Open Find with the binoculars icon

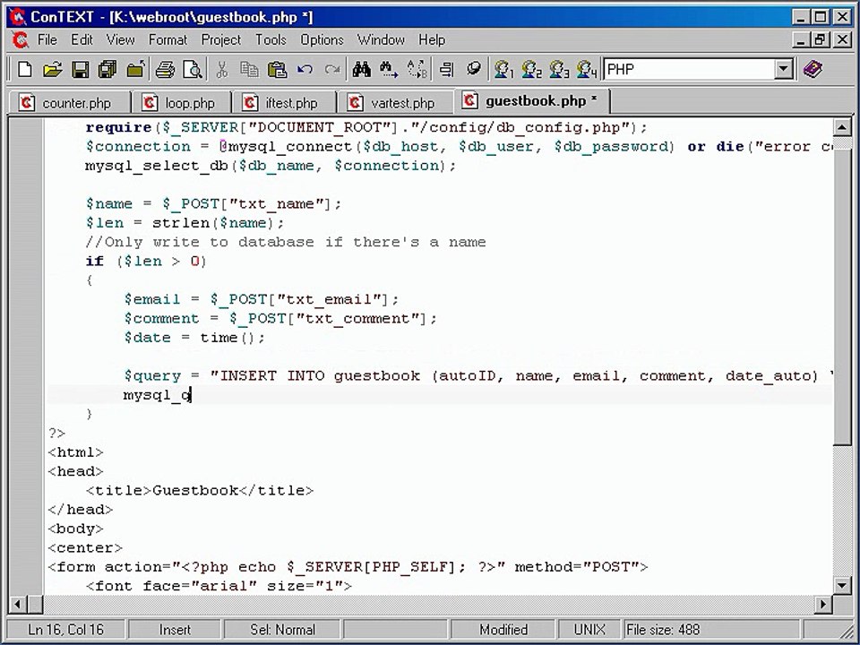pyautogui.click(x=361, y=70)
